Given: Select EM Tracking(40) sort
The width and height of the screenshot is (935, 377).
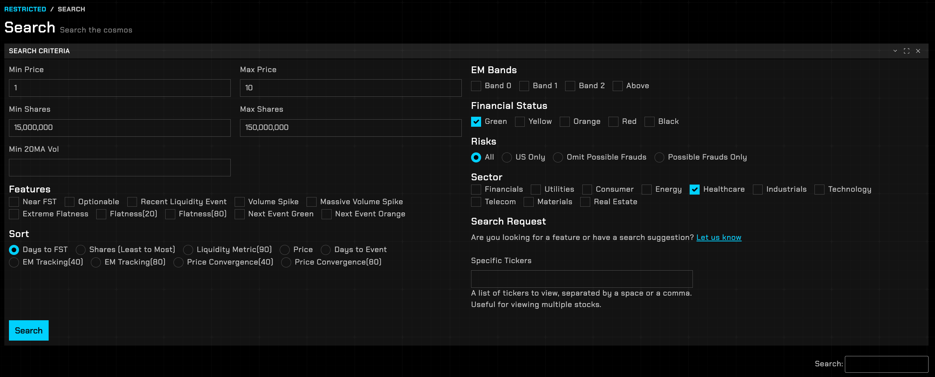Looking at the screenshot, I should [14, 262].
